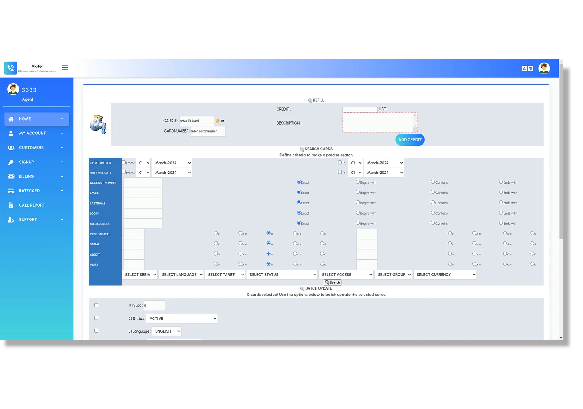Click the Home house icon in sidebar

11,119
